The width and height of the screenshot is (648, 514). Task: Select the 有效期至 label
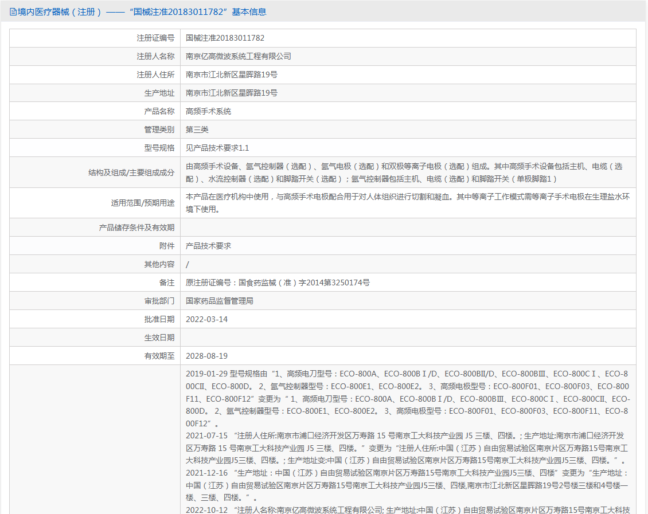pyautogui.click(x=159, y=356)
